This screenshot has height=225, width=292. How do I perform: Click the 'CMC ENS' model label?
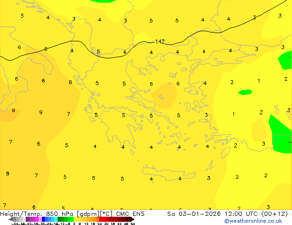130,214
